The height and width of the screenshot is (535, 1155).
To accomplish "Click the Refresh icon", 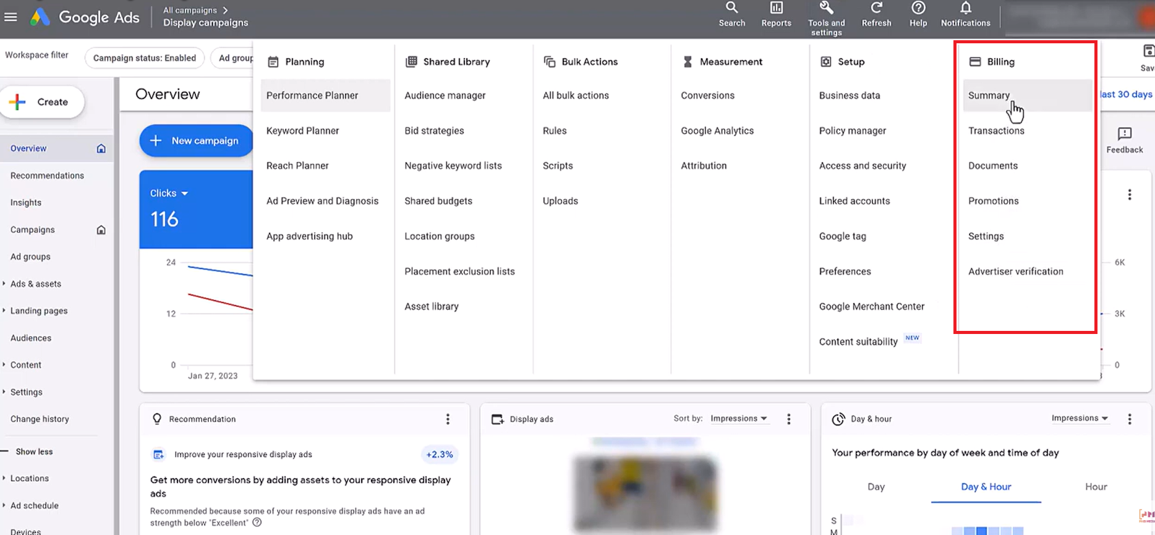I will click(876, 8).
